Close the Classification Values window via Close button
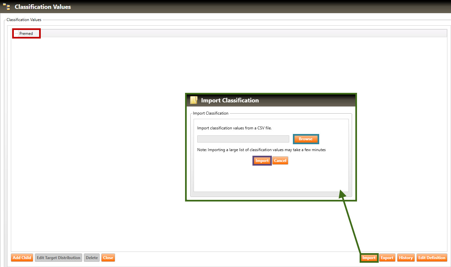Image resolution: width=451 pixels, height=267 pixels. pos(108,258)
